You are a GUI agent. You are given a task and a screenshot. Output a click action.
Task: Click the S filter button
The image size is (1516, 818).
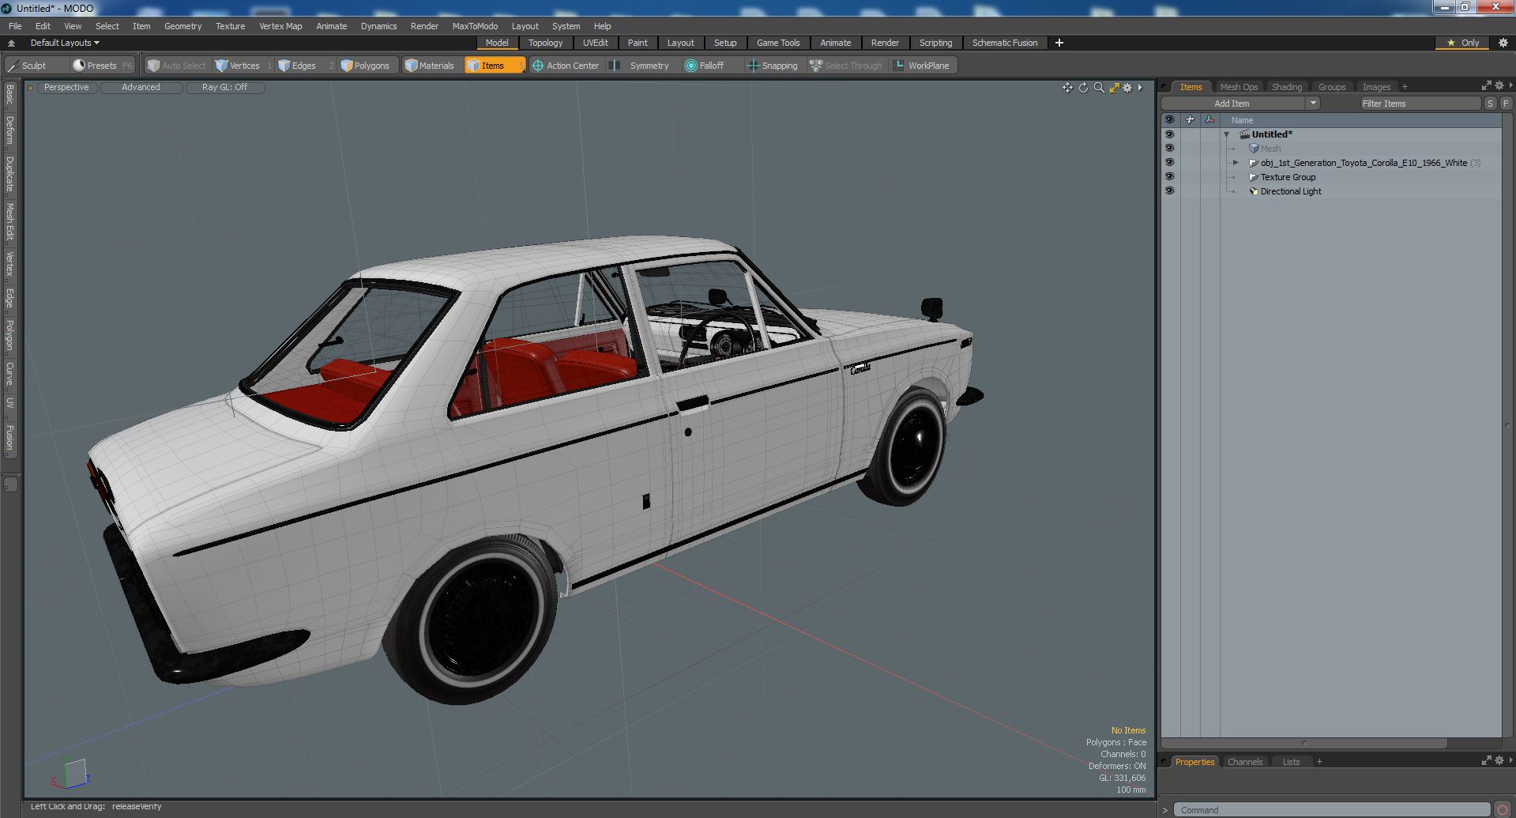click(x=1490, y=104)
